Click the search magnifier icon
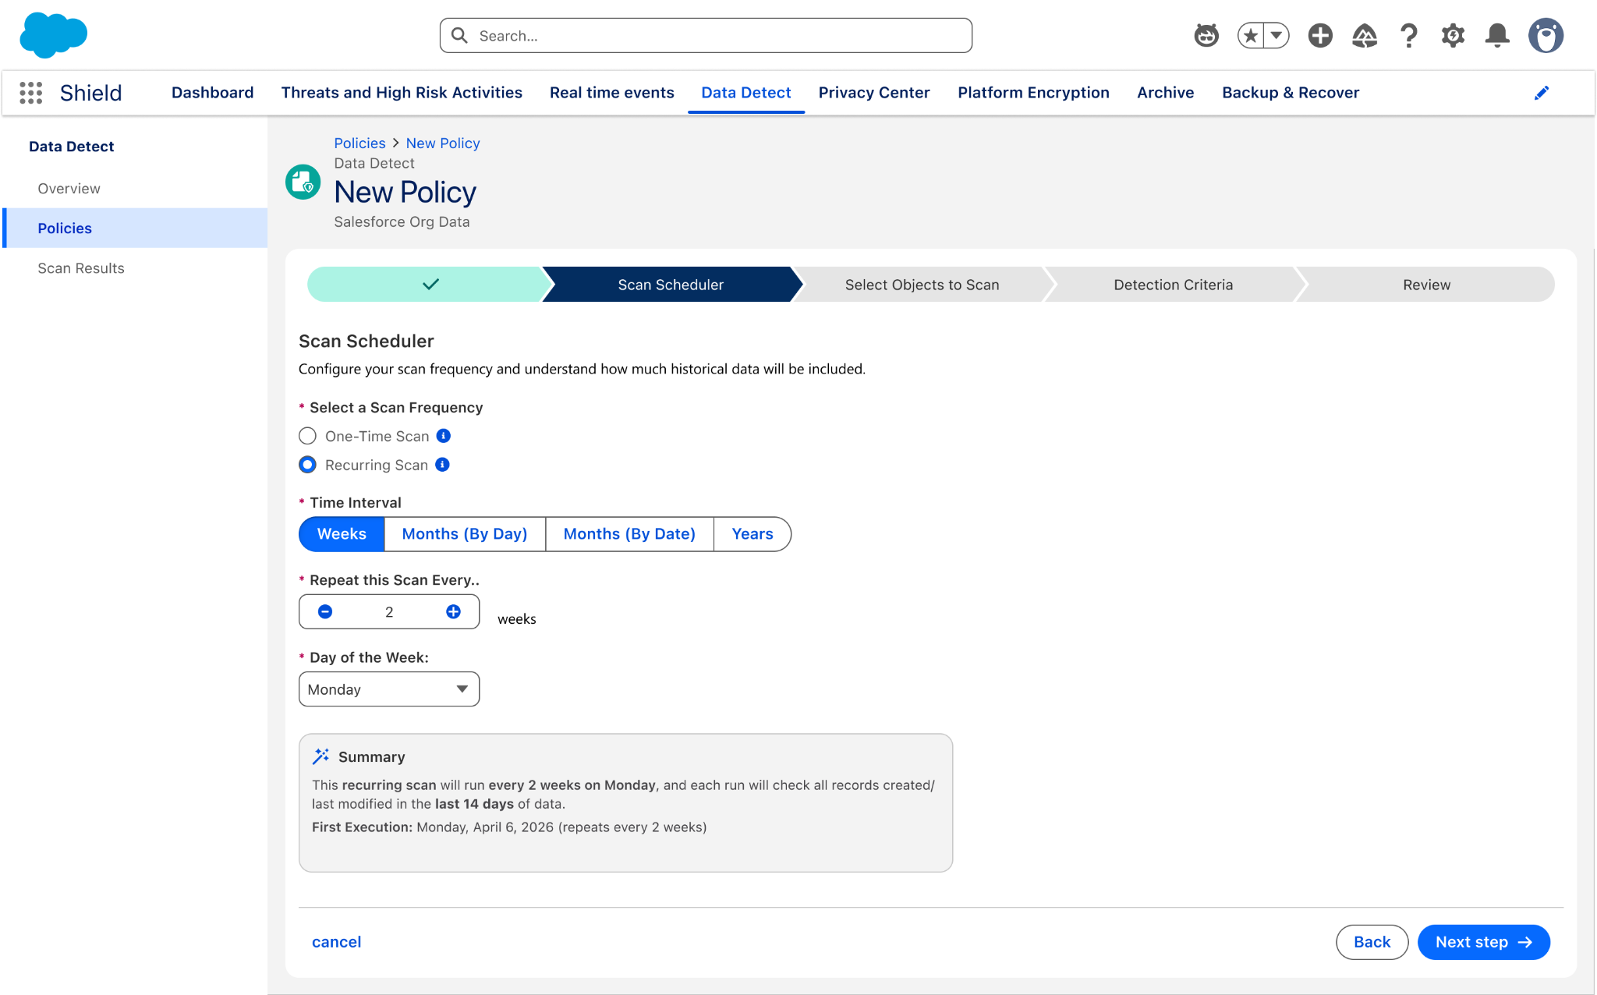Image resolution: width=1597 pixels, height=995 pixels. (x=459, y=36)
